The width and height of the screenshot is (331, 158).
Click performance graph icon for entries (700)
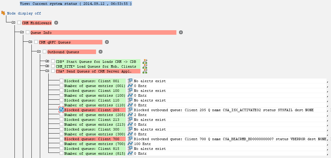pos(130,144)
